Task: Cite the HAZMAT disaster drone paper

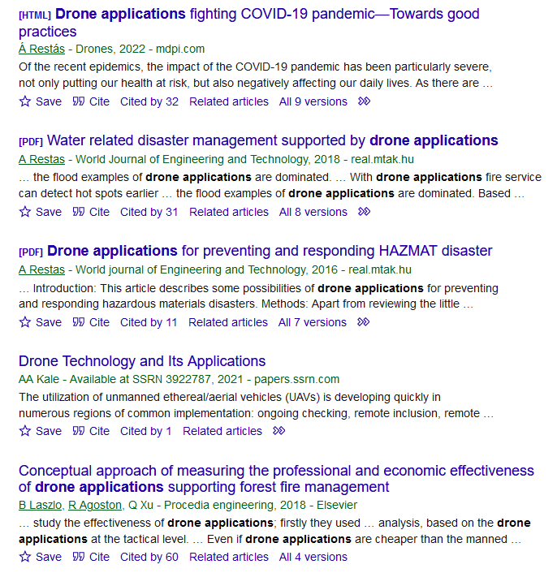Action: coord(91,322)
